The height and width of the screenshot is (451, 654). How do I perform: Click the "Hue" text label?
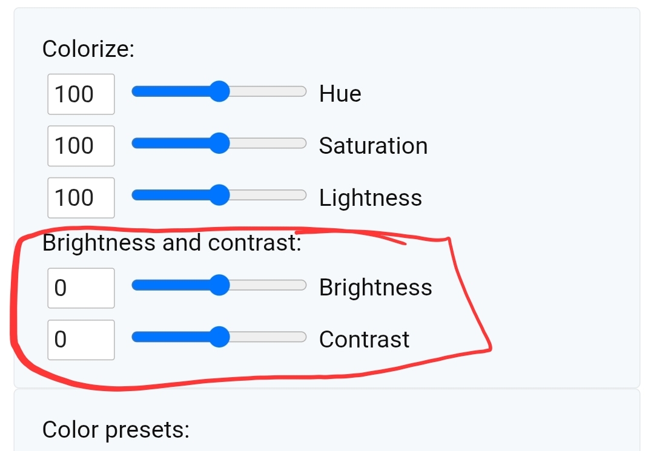pyautogui.click(x=340, y=94)
